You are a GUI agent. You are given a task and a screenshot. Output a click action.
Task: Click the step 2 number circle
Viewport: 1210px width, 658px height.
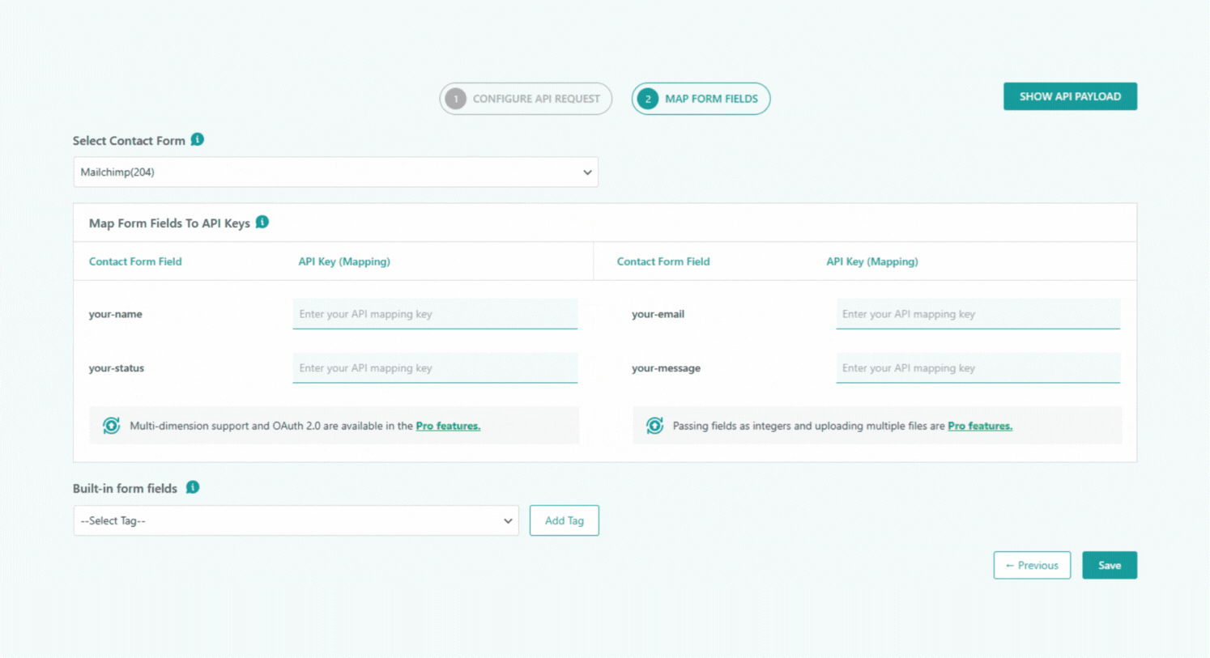coord(647,99)
